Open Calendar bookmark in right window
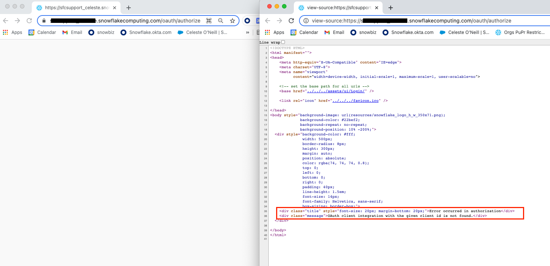The width and height of the screenshot is (550, 266). click(x=304, y=32)
